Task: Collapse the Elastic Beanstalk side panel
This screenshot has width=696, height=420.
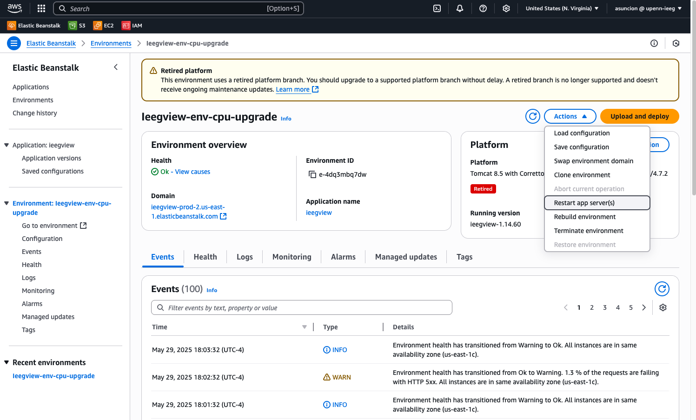Action: 116,67
